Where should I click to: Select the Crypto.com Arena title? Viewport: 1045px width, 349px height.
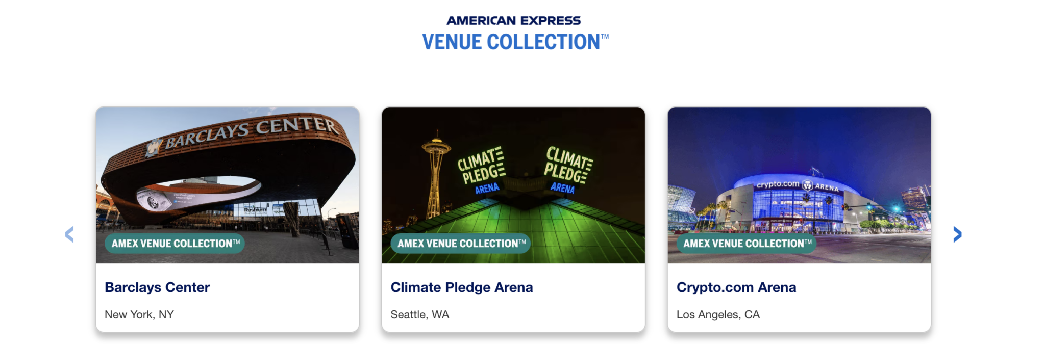736,287
